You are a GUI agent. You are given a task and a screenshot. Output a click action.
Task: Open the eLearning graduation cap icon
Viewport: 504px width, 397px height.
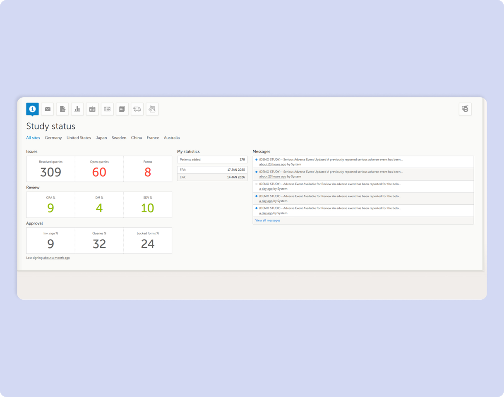465,109
